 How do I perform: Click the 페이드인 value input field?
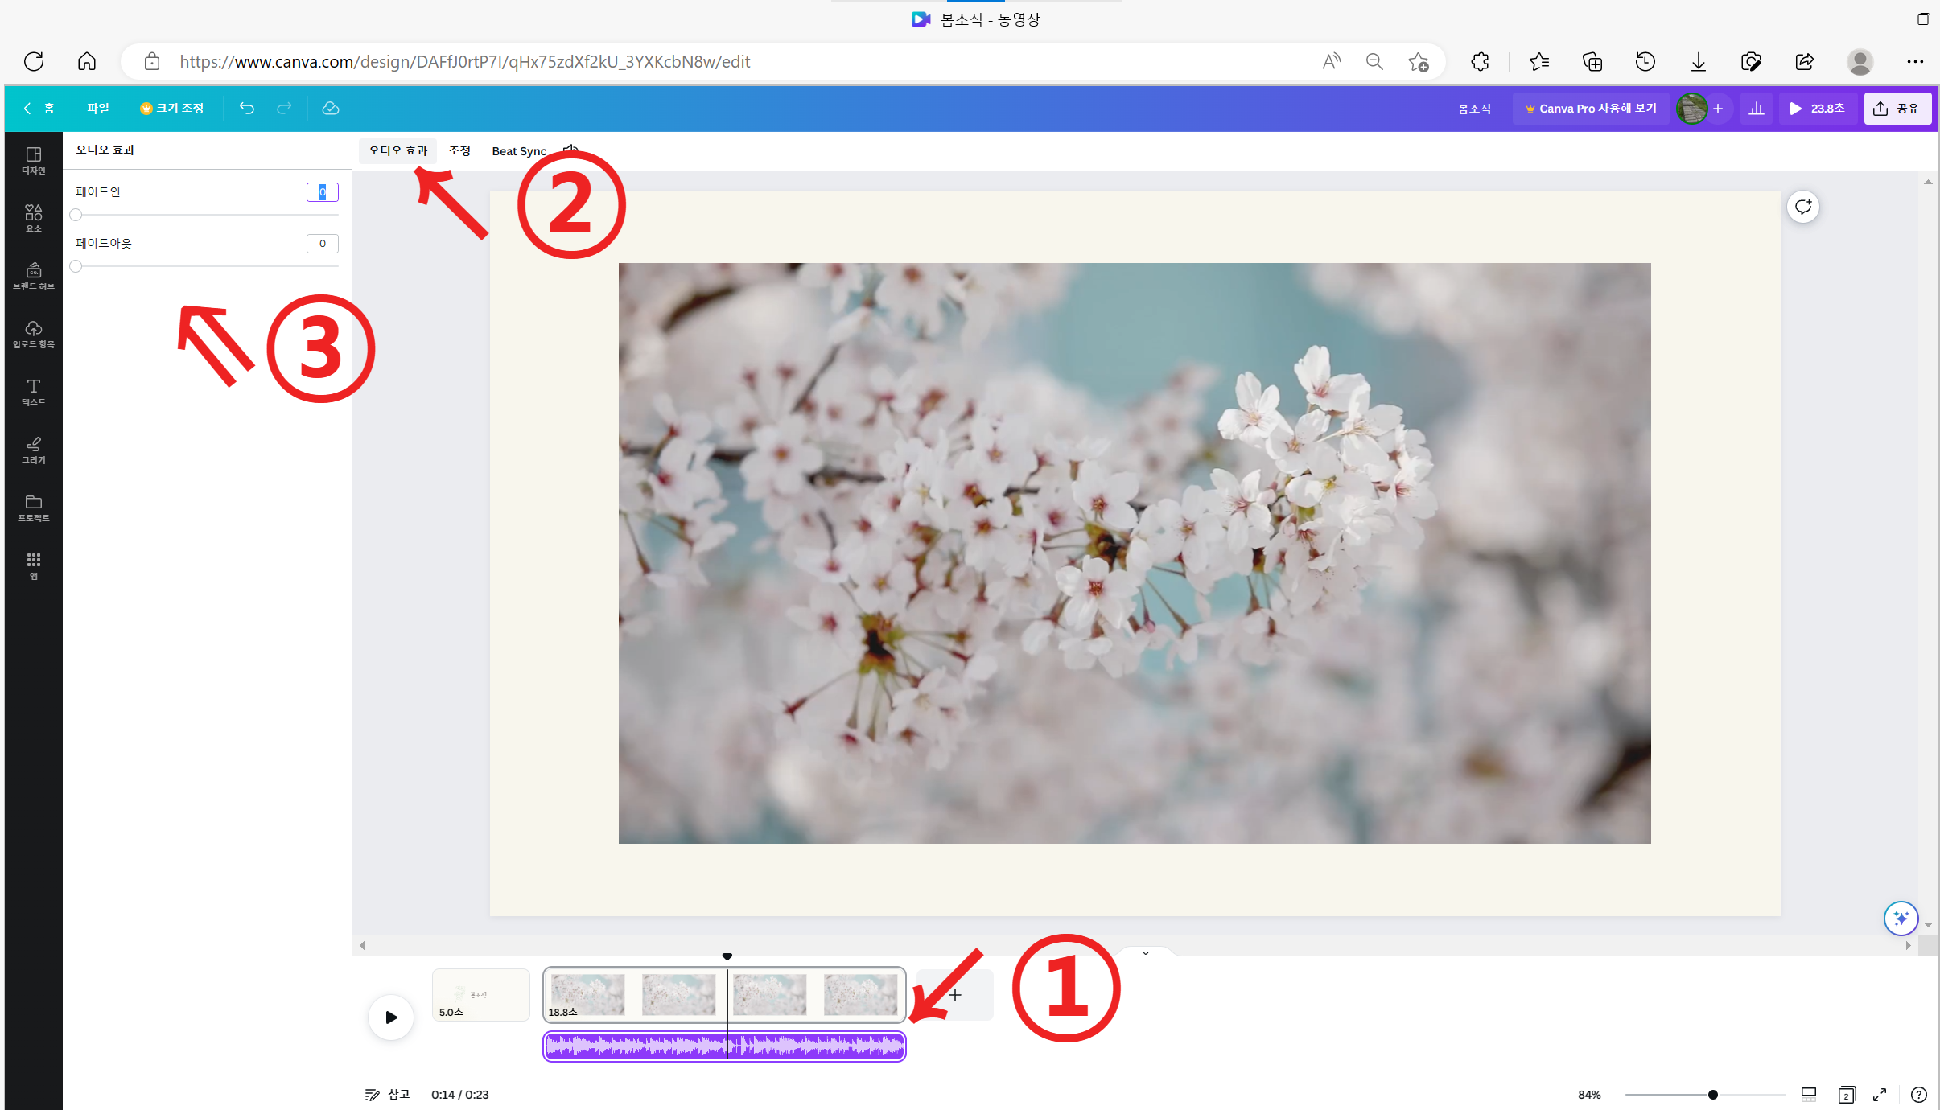(322, 191)
